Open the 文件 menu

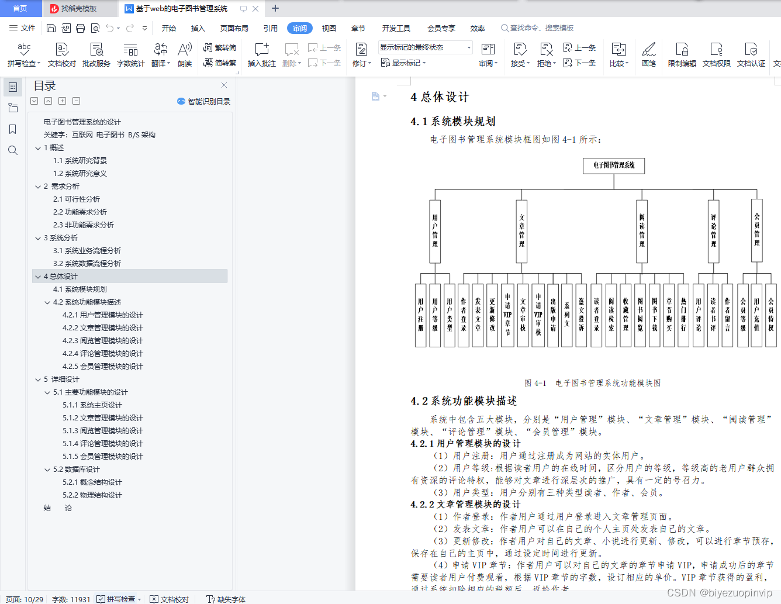(x=23, y=28)
